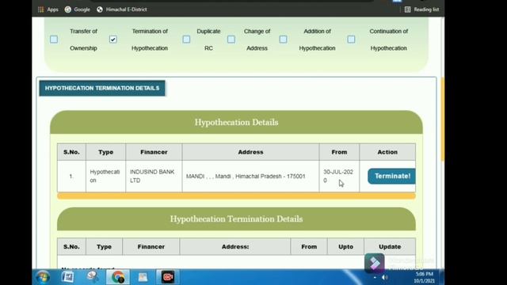The image size is (507, 285).
Task: Tick the Duplicate RC checkbox
Action: coord(186,40)
